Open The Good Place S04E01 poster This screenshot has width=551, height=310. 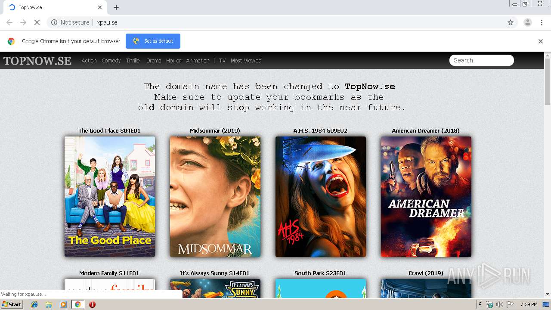pyautogui.click(x=110, y=197)
